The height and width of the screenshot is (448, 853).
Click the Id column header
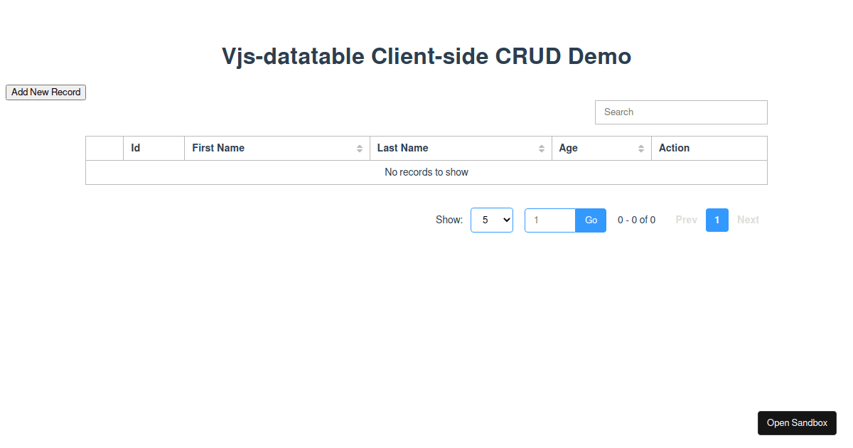(154, 148)
